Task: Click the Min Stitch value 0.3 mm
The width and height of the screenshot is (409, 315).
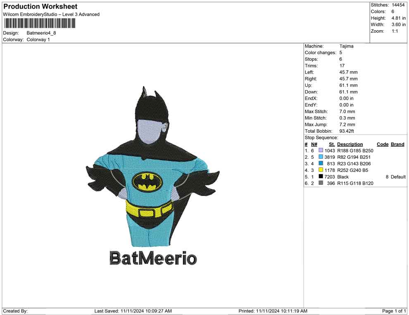Action: (x=347, y=118)
